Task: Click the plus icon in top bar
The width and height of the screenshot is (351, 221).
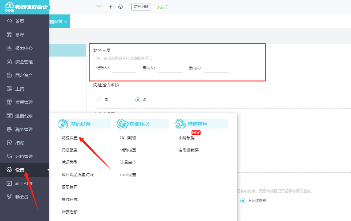Action: tap(110, 7)
